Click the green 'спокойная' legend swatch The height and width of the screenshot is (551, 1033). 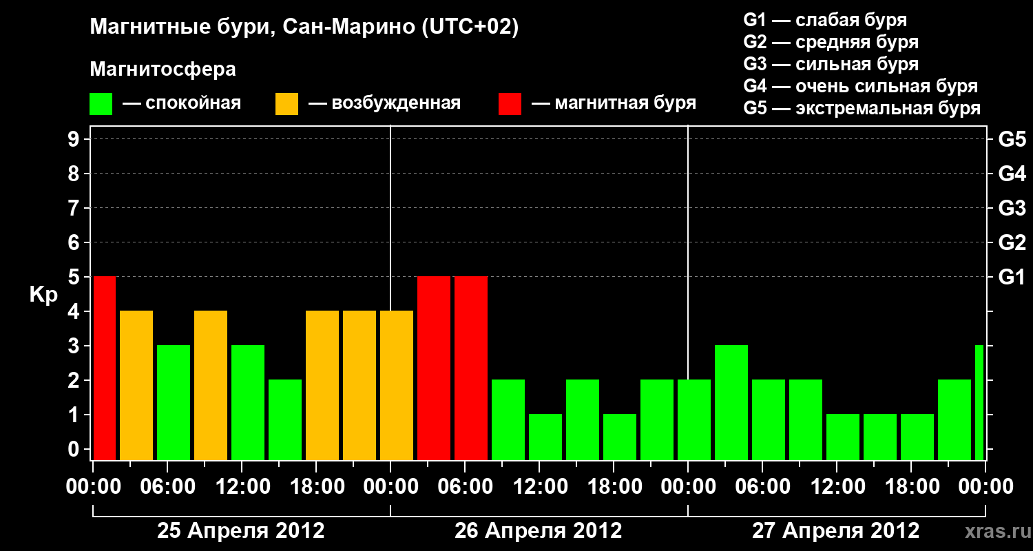click(x=101, y=104)
